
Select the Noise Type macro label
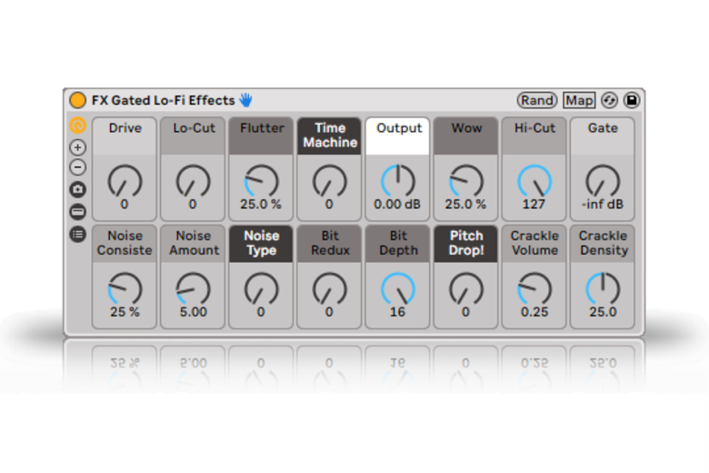point(262,243)
